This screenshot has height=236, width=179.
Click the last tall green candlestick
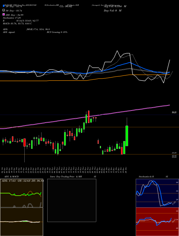(x=127, y=136)
